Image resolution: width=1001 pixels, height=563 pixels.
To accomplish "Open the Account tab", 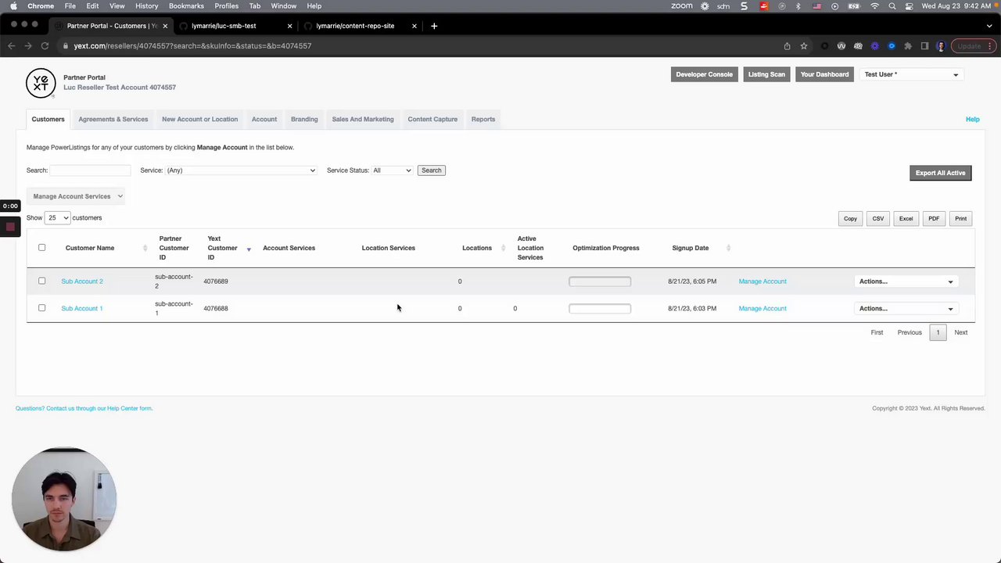I will pyautogui.click(x=264, y=120).
